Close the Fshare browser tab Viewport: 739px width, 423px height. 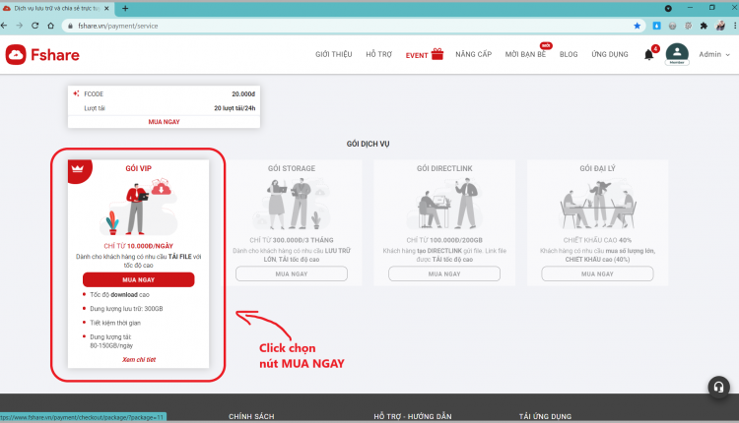(106, 8)
